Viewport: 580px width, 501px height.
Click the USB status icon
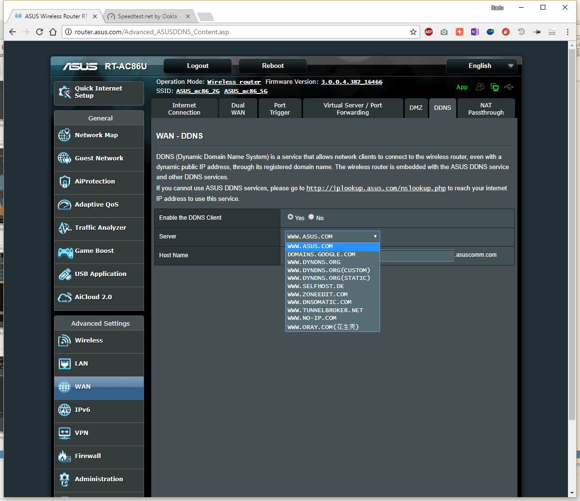tap(509, 87)
